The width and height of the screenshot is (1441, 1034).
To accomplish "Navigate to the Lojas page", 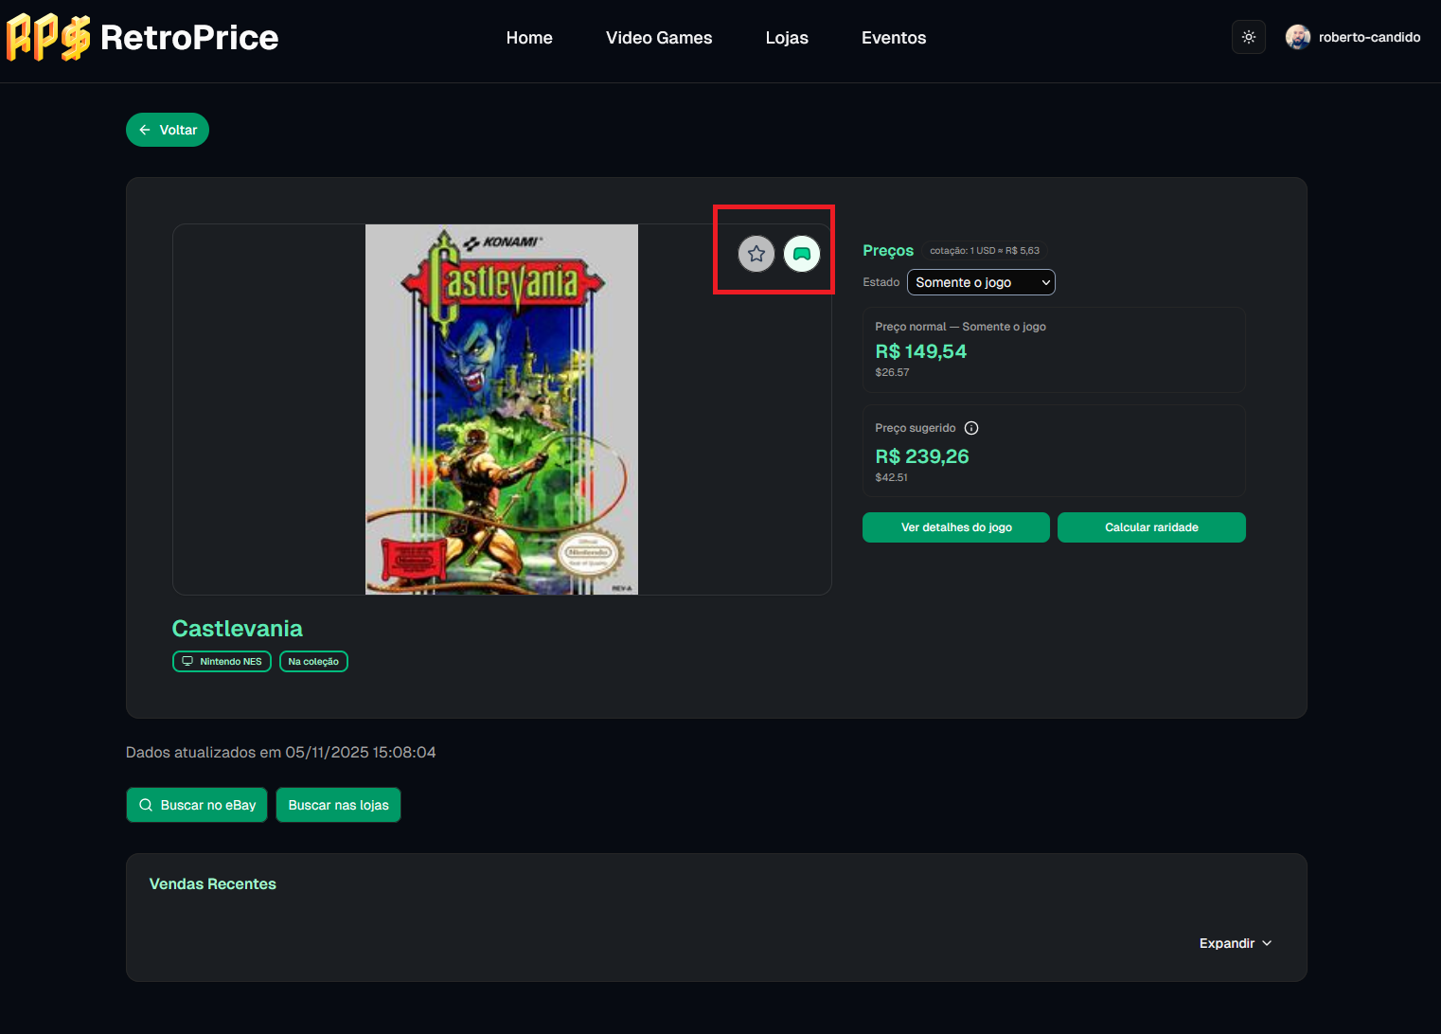I will (x=786, y=38).
